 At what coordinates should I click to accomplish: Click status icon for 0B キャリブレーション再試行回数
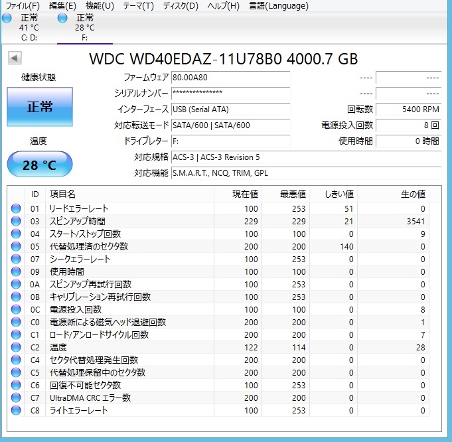click(x=16, y=297)
